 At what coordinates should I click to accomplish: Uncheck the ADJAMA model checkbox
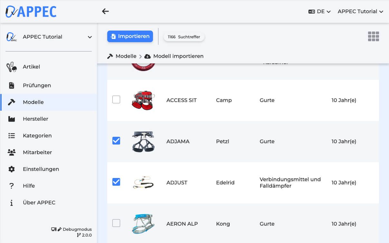[116, 141]
